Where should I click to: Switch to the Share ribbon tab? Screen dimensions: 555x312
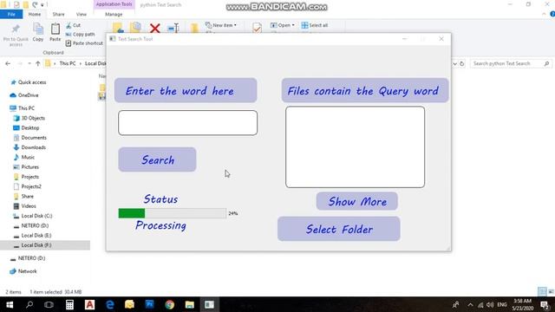coord(58,14)
